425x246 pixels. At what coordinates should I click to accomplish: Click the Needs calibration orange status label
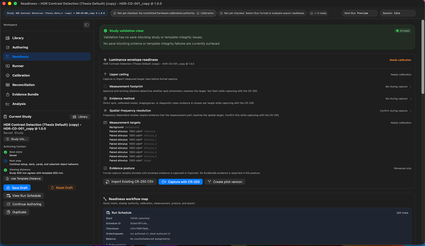pyautogui.click(x=400, y=60)
